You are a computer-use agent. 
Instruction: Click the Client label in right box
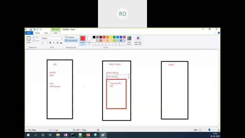point(171,65)
